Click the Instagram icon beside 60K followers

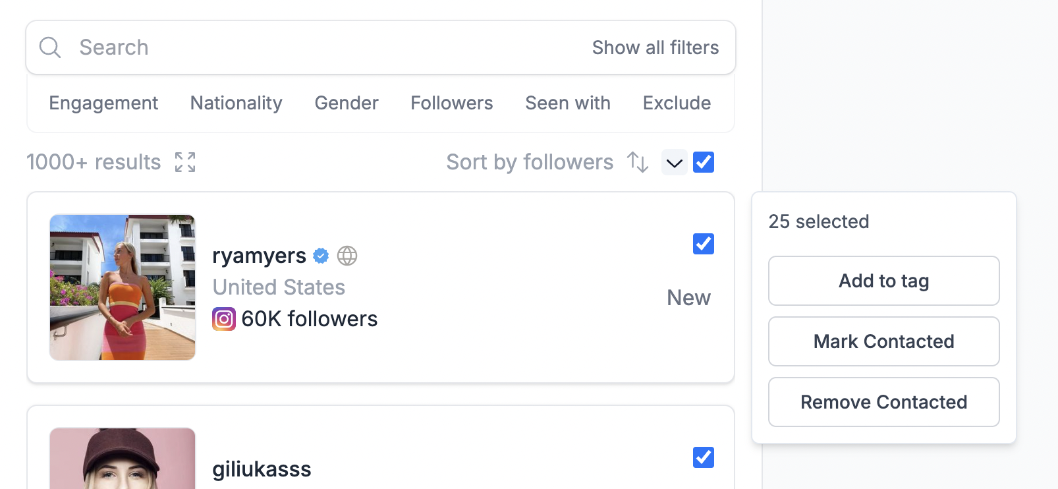(224, 319)
